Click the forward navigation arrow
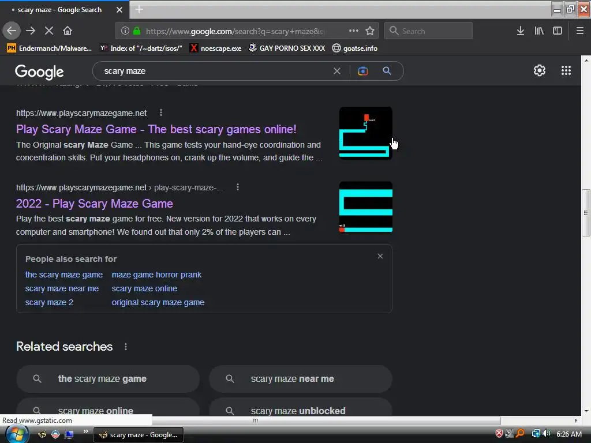591x443 pixels. click(31, 31)
